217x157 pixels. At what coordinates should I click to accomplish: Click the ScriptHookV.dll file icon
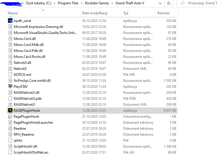click(10, 146)
